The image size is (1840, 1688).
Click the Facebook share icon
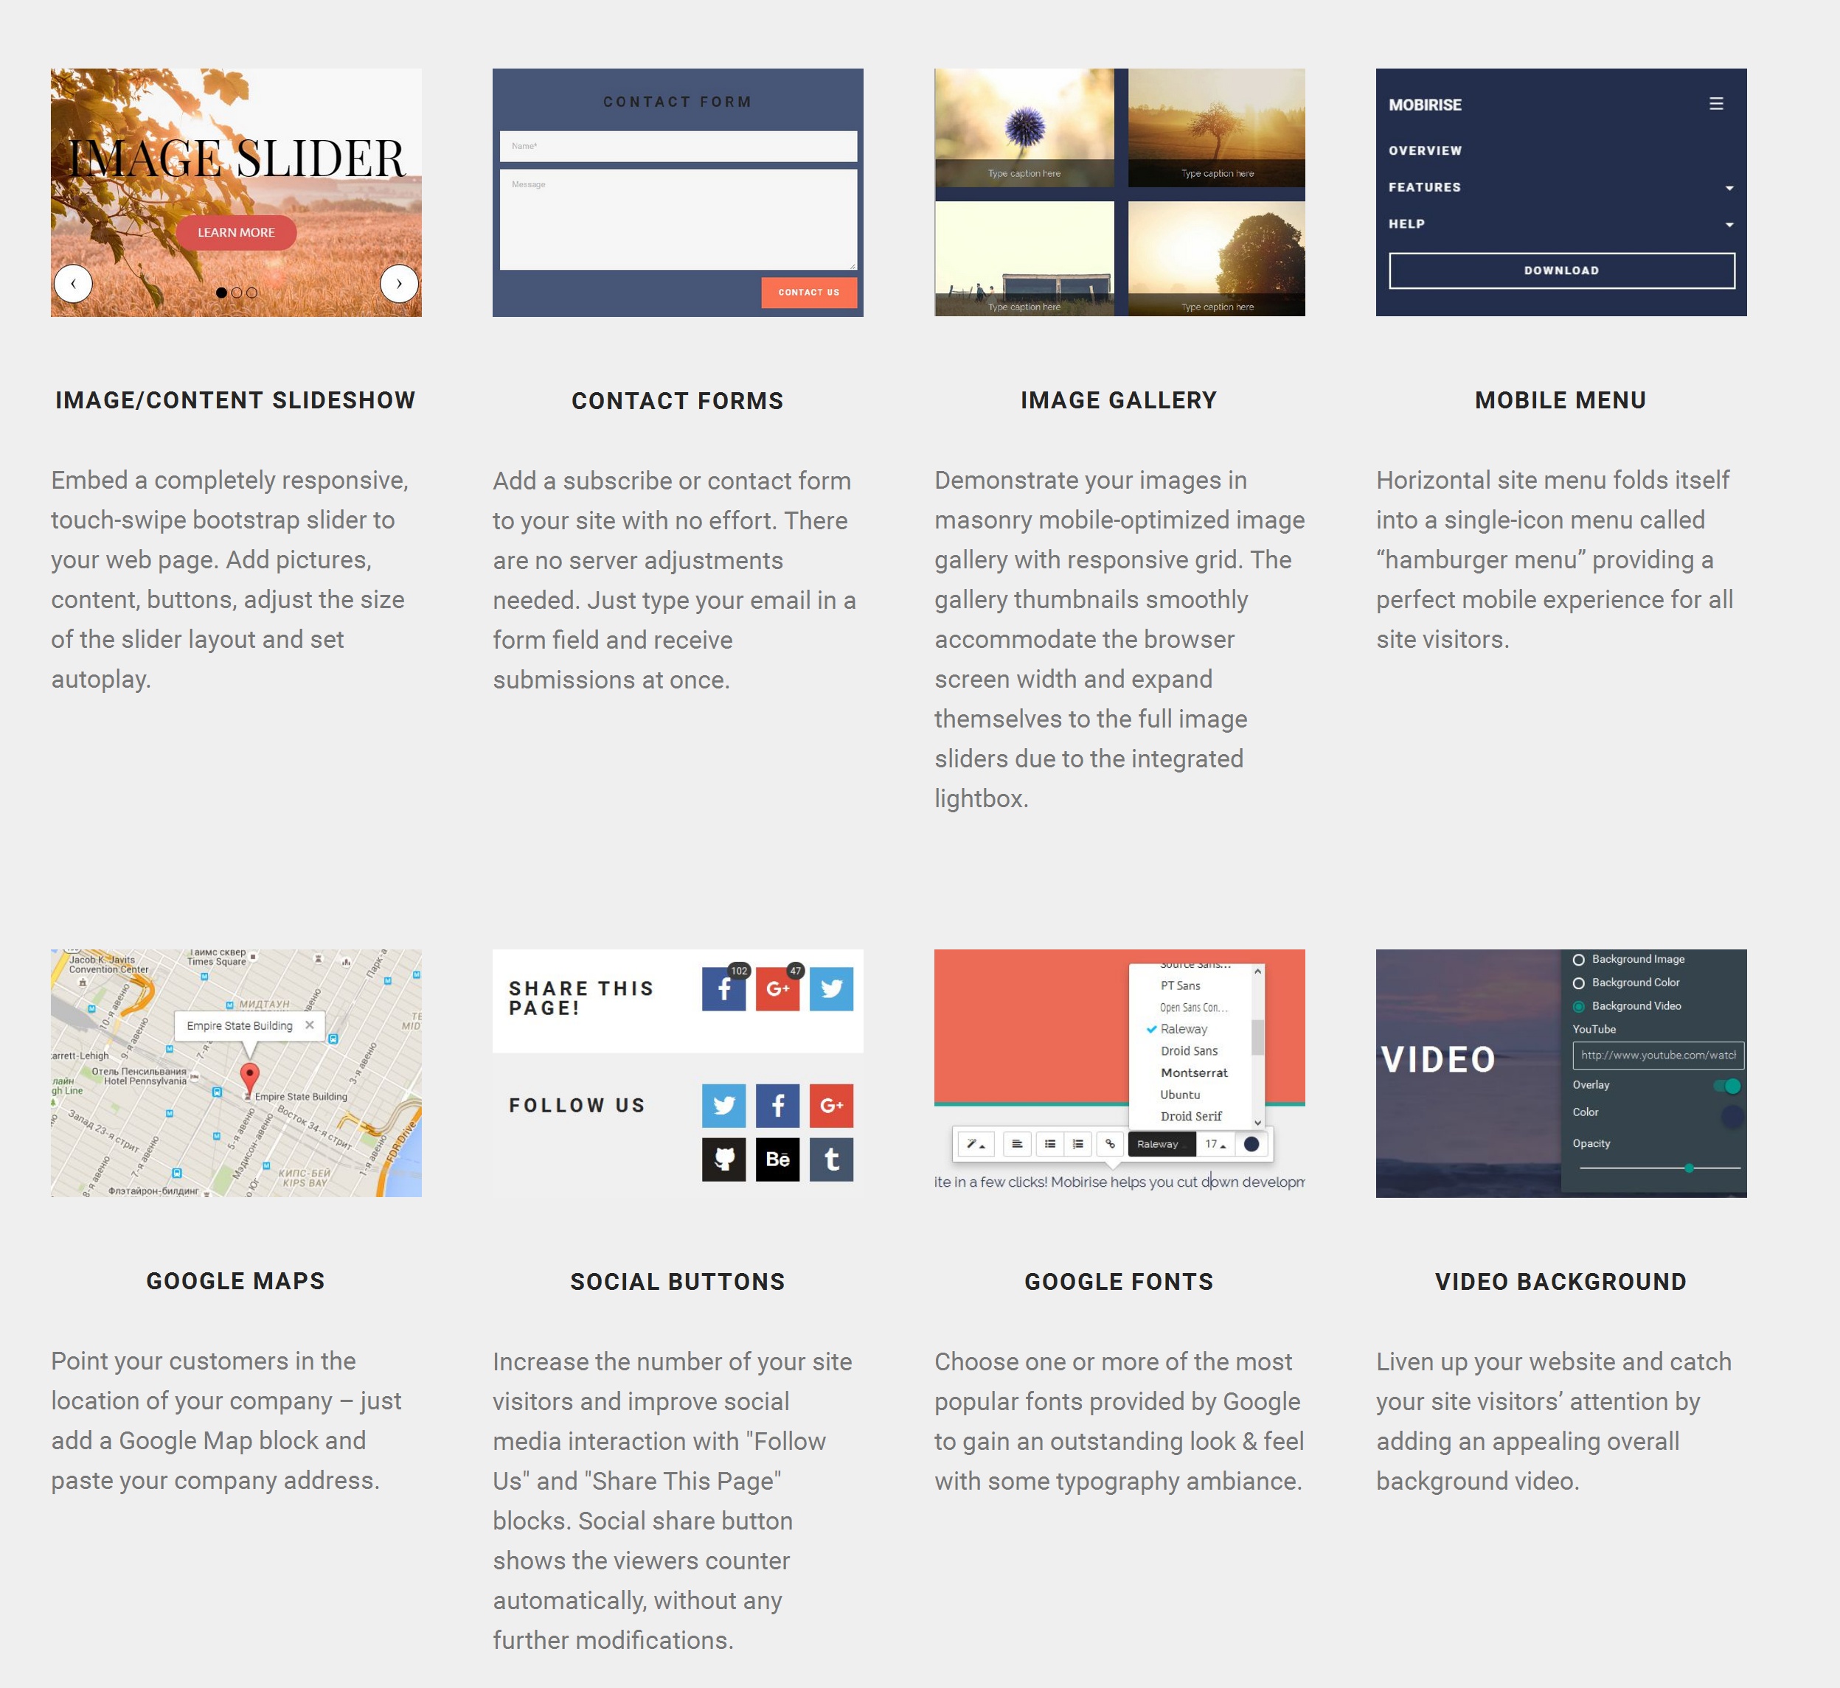tap(724, 988)
